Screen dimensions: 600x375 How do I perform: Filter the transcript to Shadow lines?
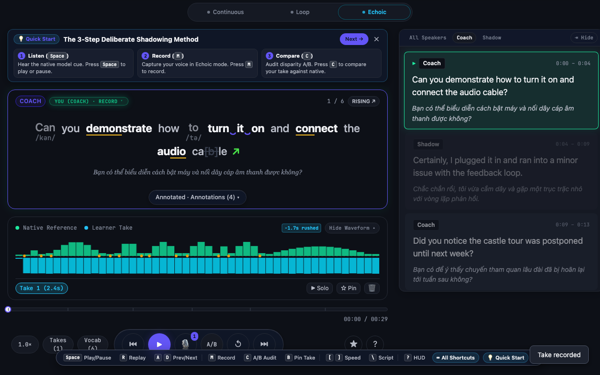tap(492, 37)
